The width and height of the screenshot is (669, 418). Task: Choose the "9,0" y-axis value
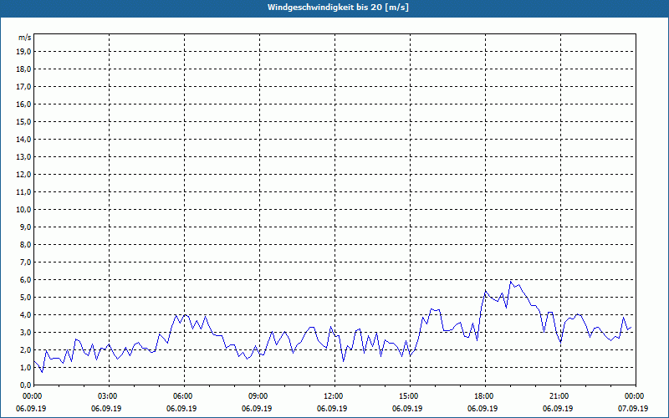click(x=25, y=227)
